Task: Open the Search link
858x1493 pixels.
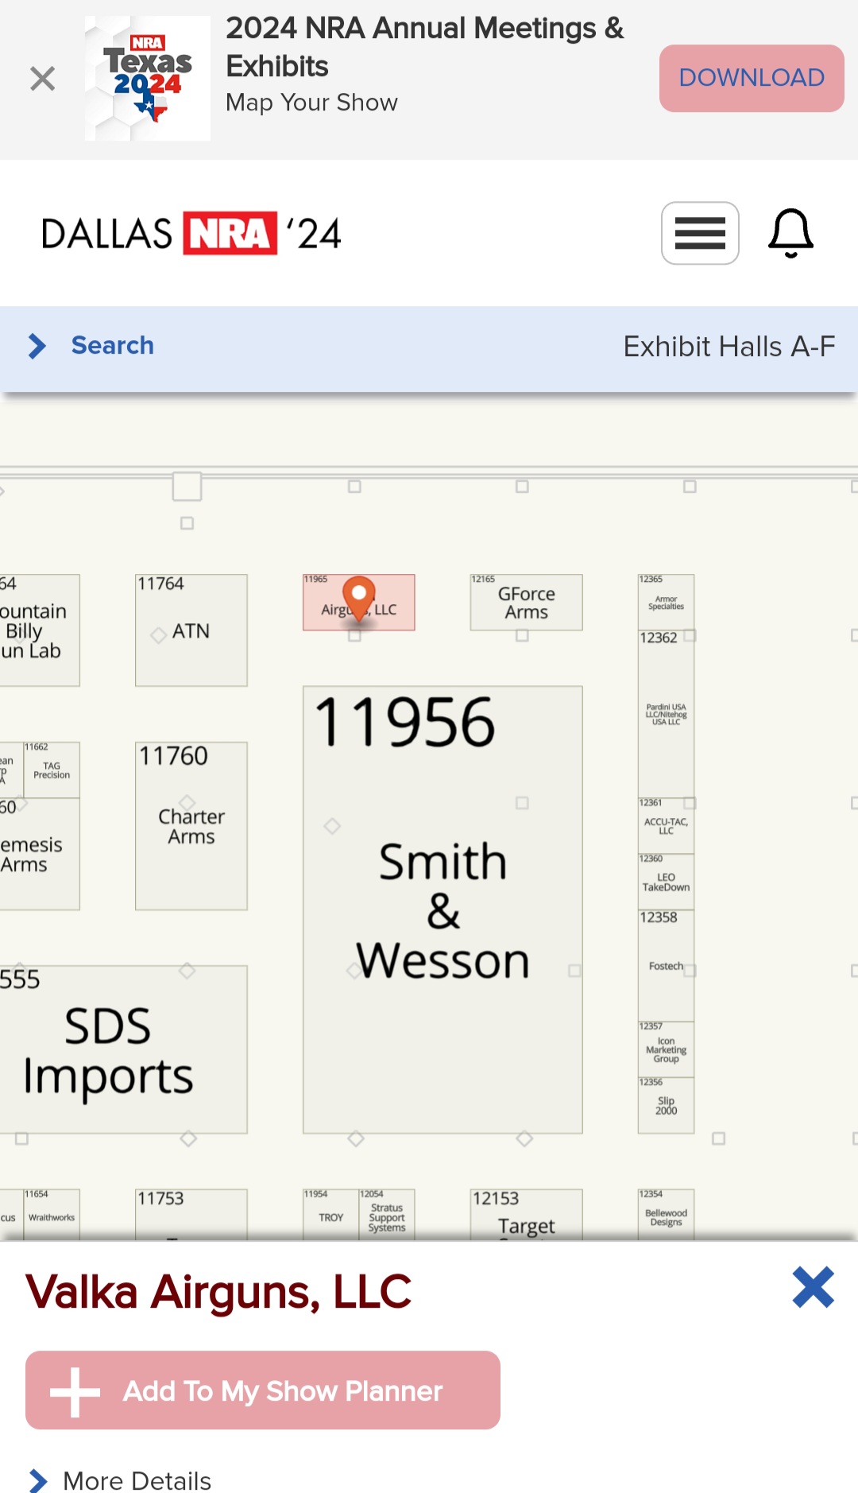Action: coord(113,346)
